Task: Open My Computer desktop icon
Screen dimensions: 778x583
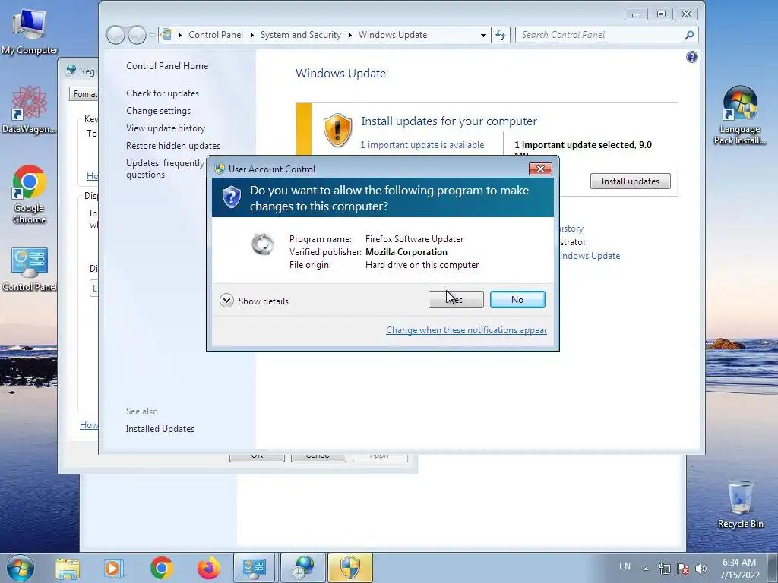Action: pyautogui.click(x=30, y=32)
